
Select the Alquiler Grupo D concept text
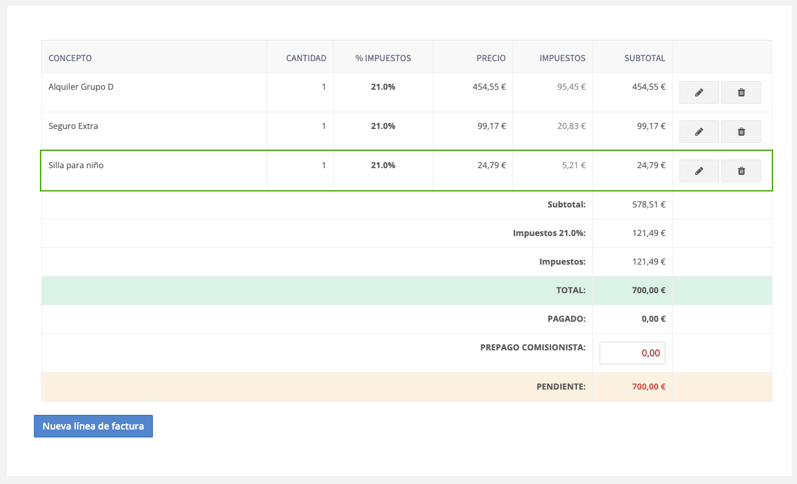tap(81, 87)
